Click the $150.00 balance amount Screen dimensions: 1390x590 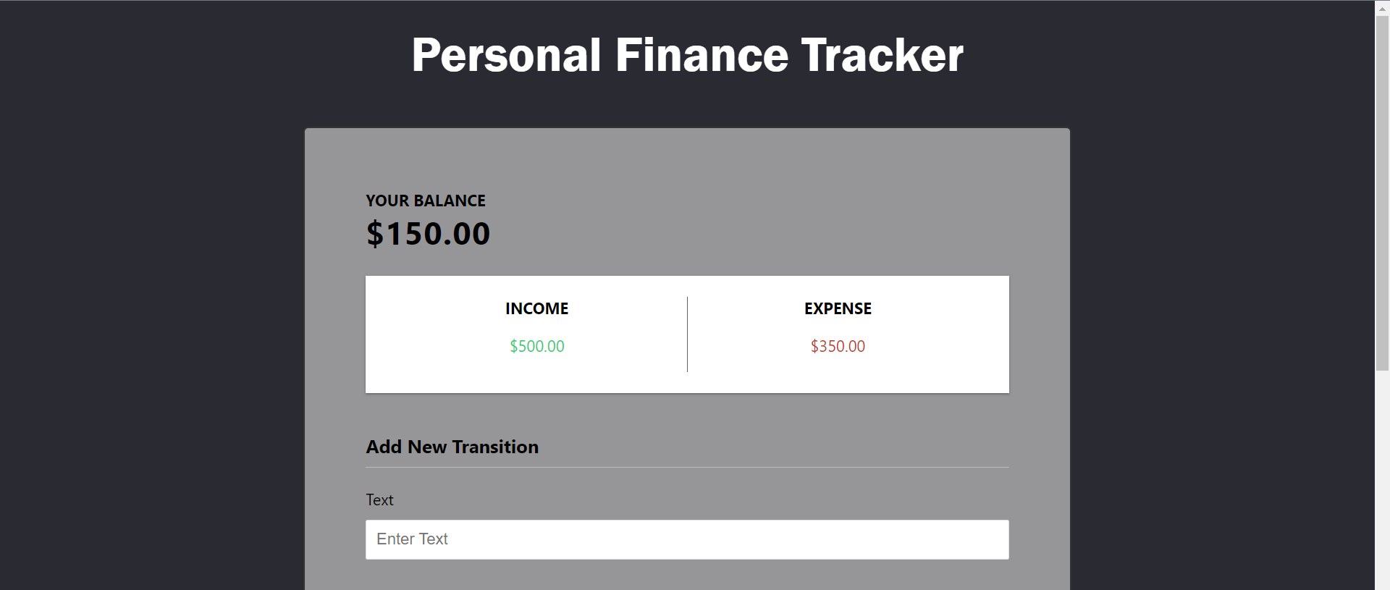428,232
